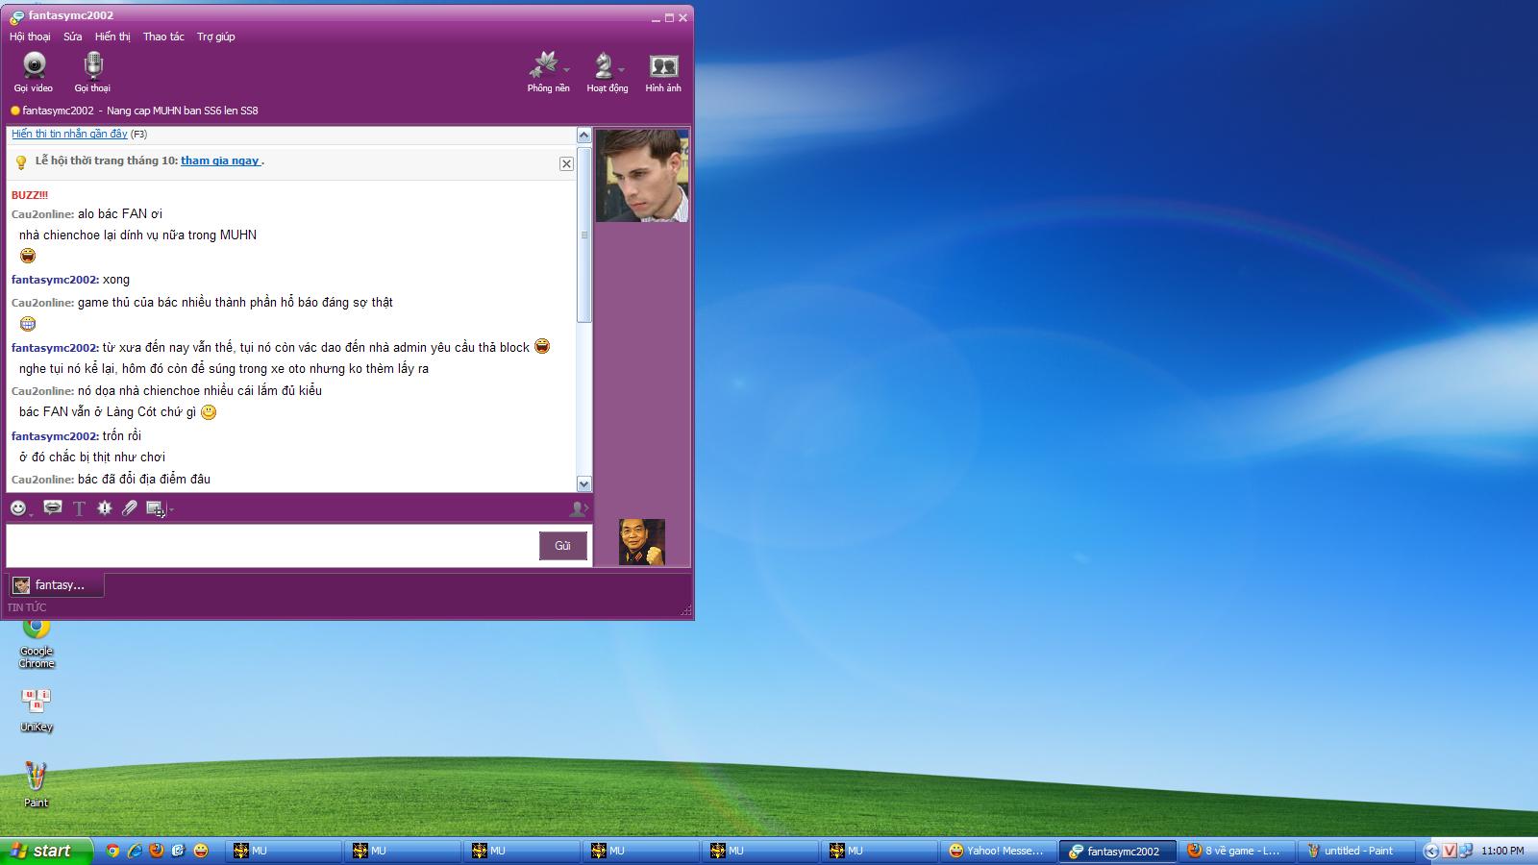Open Google Chrome desktop icon
The image size is (1538, 865).
tap(37, 644)
